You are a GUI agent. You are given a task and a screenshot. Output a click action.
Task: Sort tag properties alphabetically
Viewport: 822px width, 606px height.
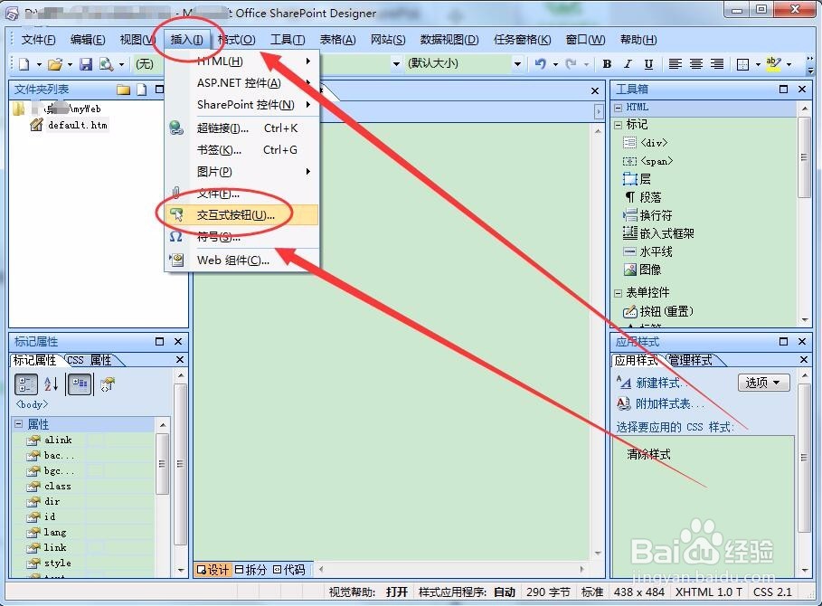click(52, 384)
